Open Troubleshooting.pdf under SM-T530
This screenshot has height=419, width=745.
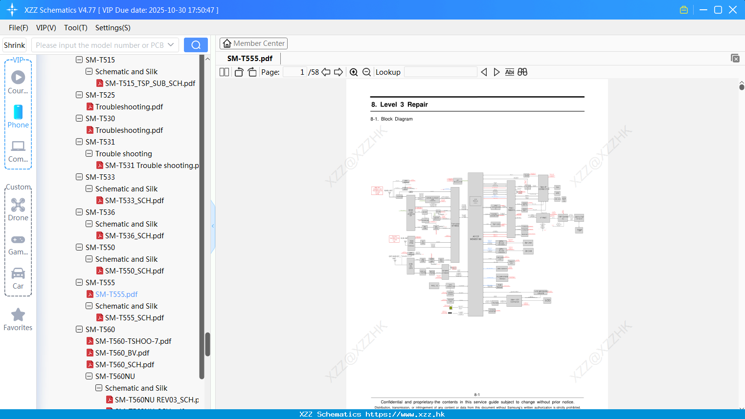coord(129,130)
